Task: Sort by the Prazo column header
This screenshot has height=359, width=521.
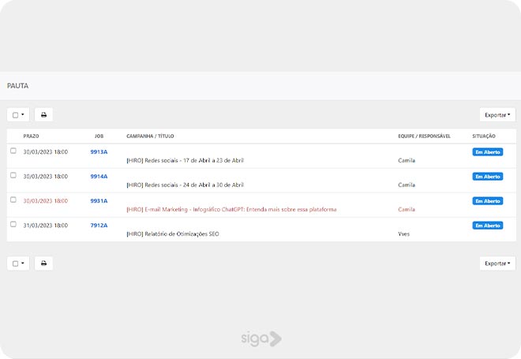Action: coord(31,136)
